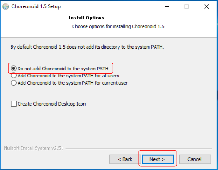Viewport: 218px width, 170px height.
Task: Click the greyed-out maximize window button
Action: 187,6
